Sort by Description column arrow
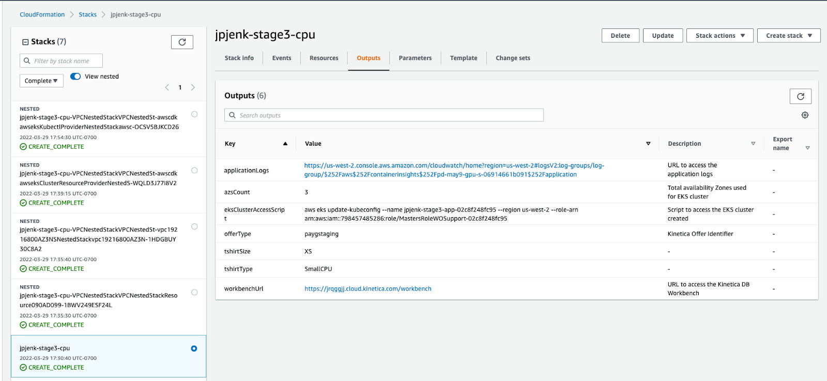 coord(753,144)
